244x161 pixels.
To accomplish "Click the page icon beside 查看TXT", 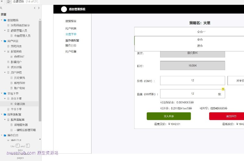I will [11, 57].
